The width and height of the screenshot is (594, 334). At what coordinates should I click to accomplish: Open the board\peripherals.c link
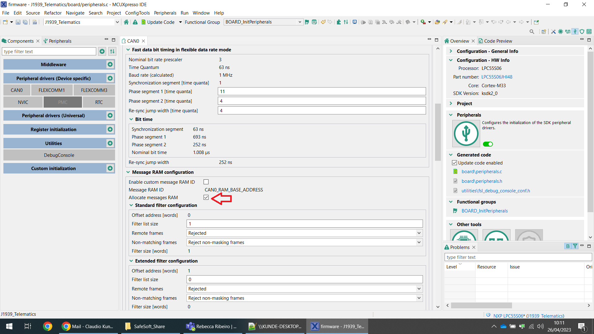481,172
